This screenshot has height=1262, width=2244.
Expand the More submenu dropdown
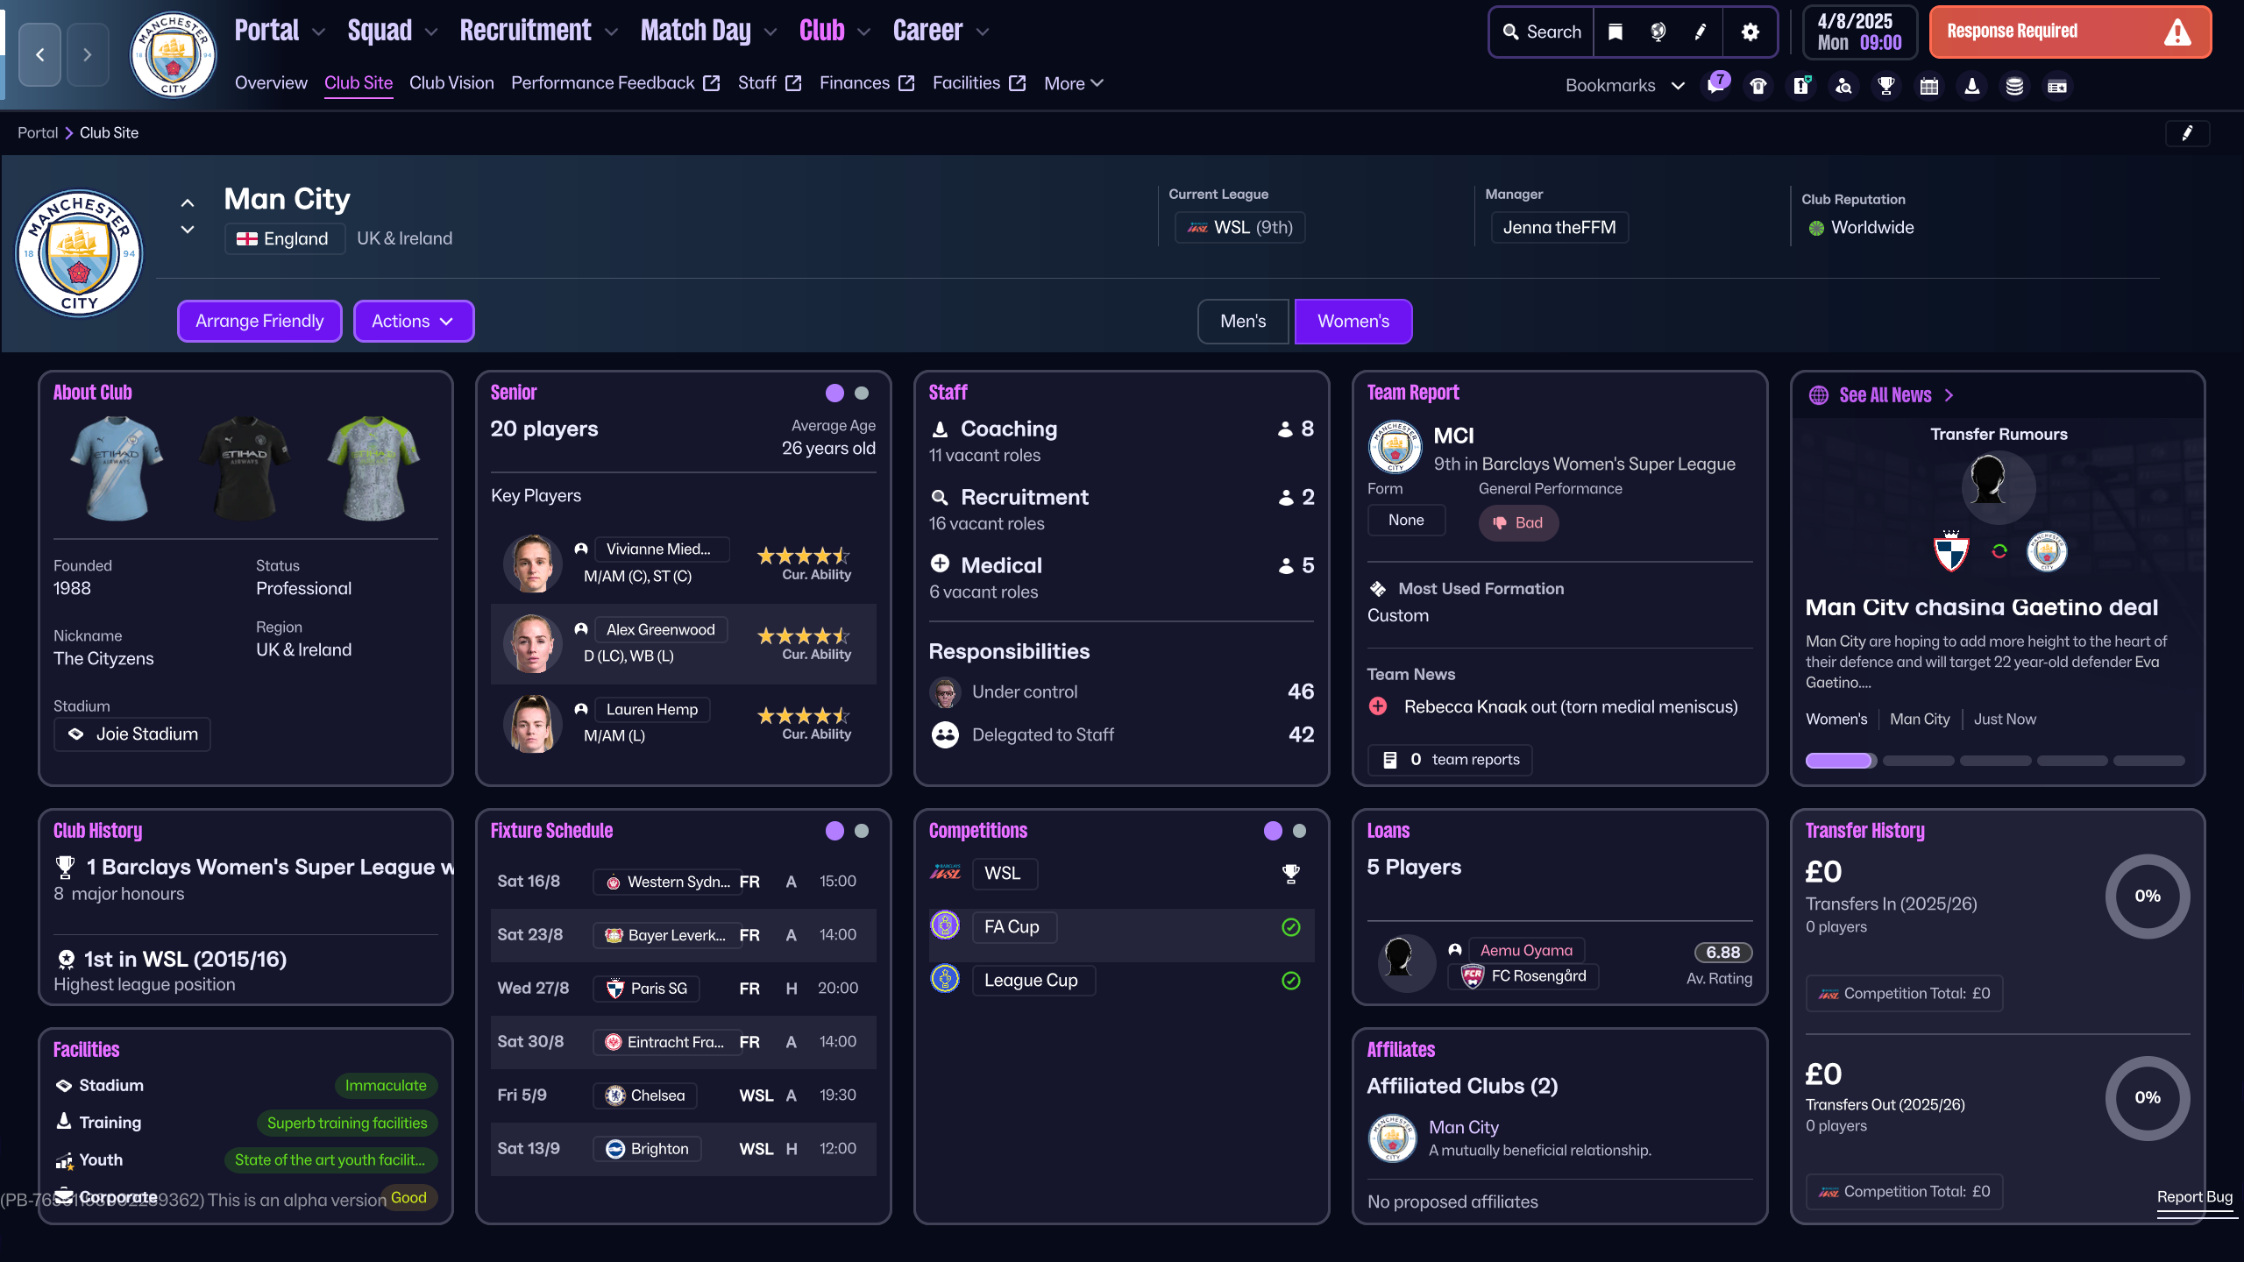point(1073,83)
